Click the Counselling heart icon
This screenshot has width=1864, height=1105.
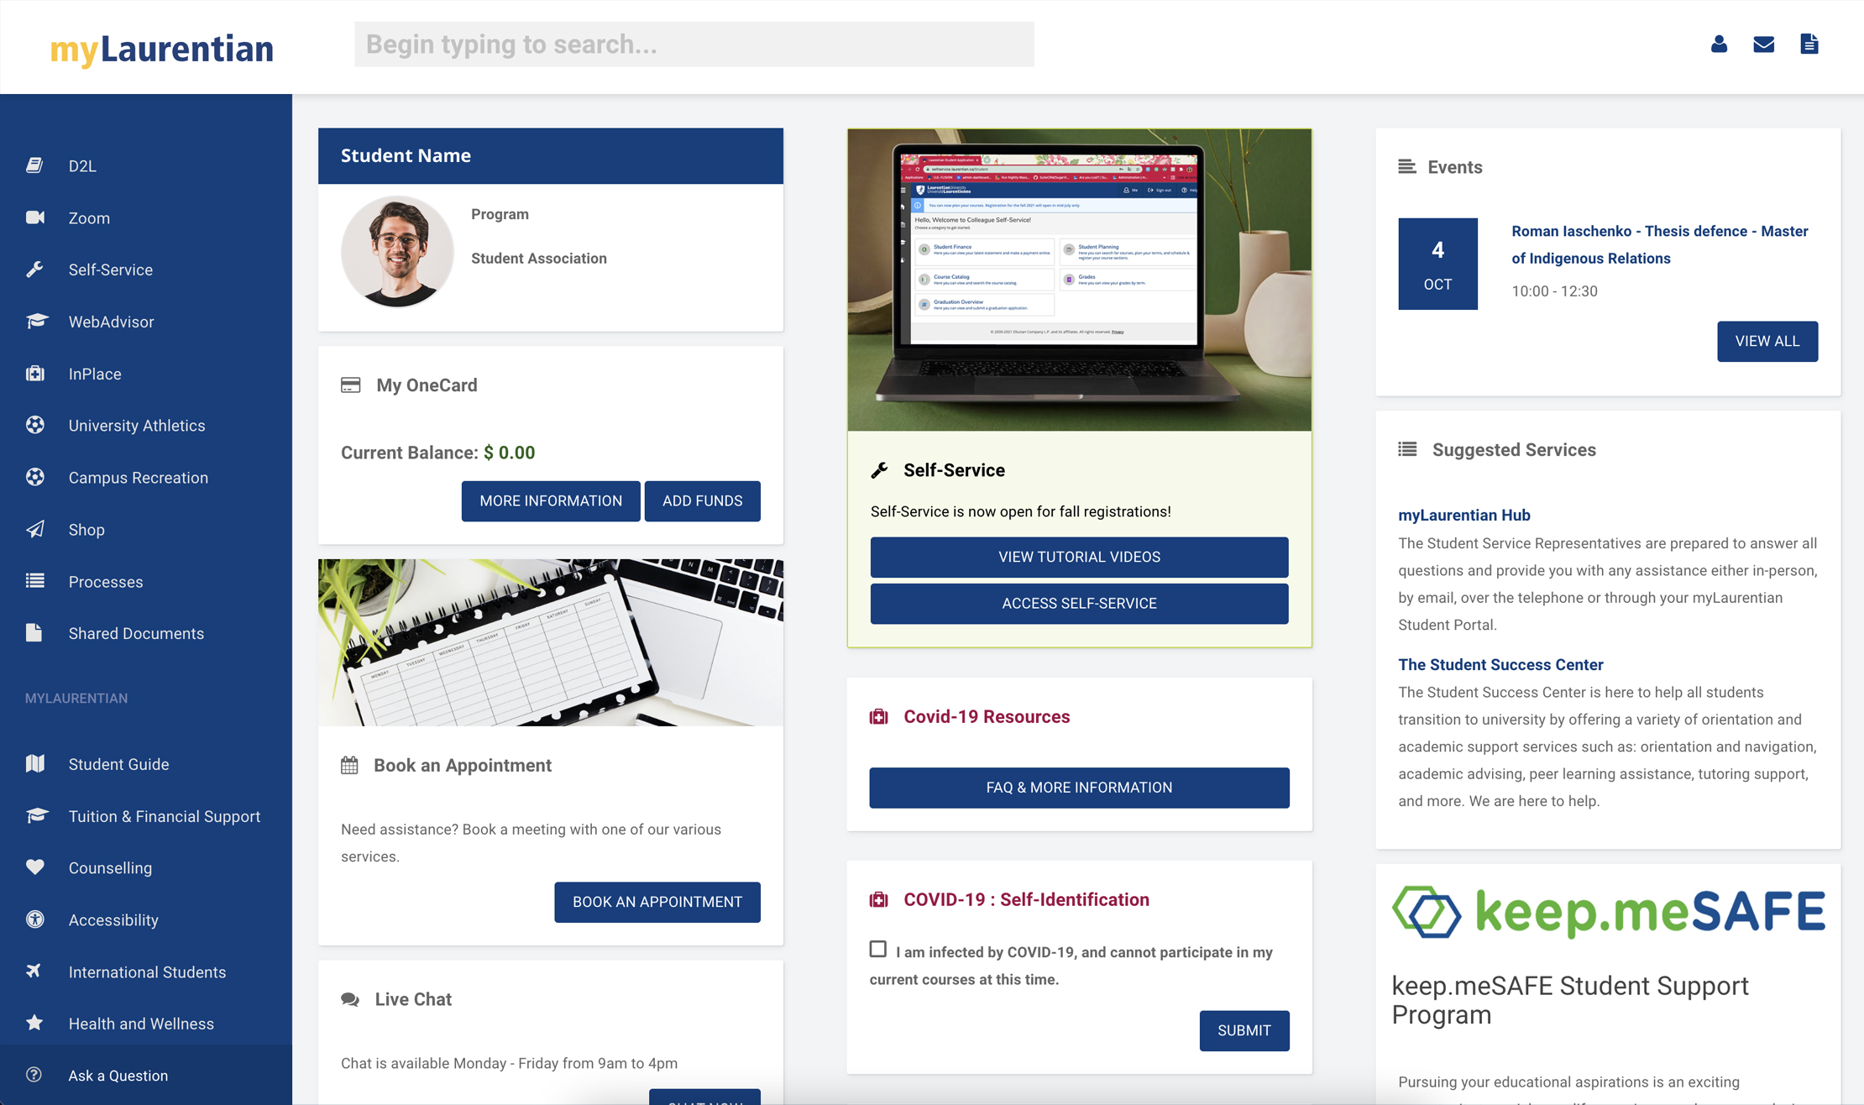point(34,867)
